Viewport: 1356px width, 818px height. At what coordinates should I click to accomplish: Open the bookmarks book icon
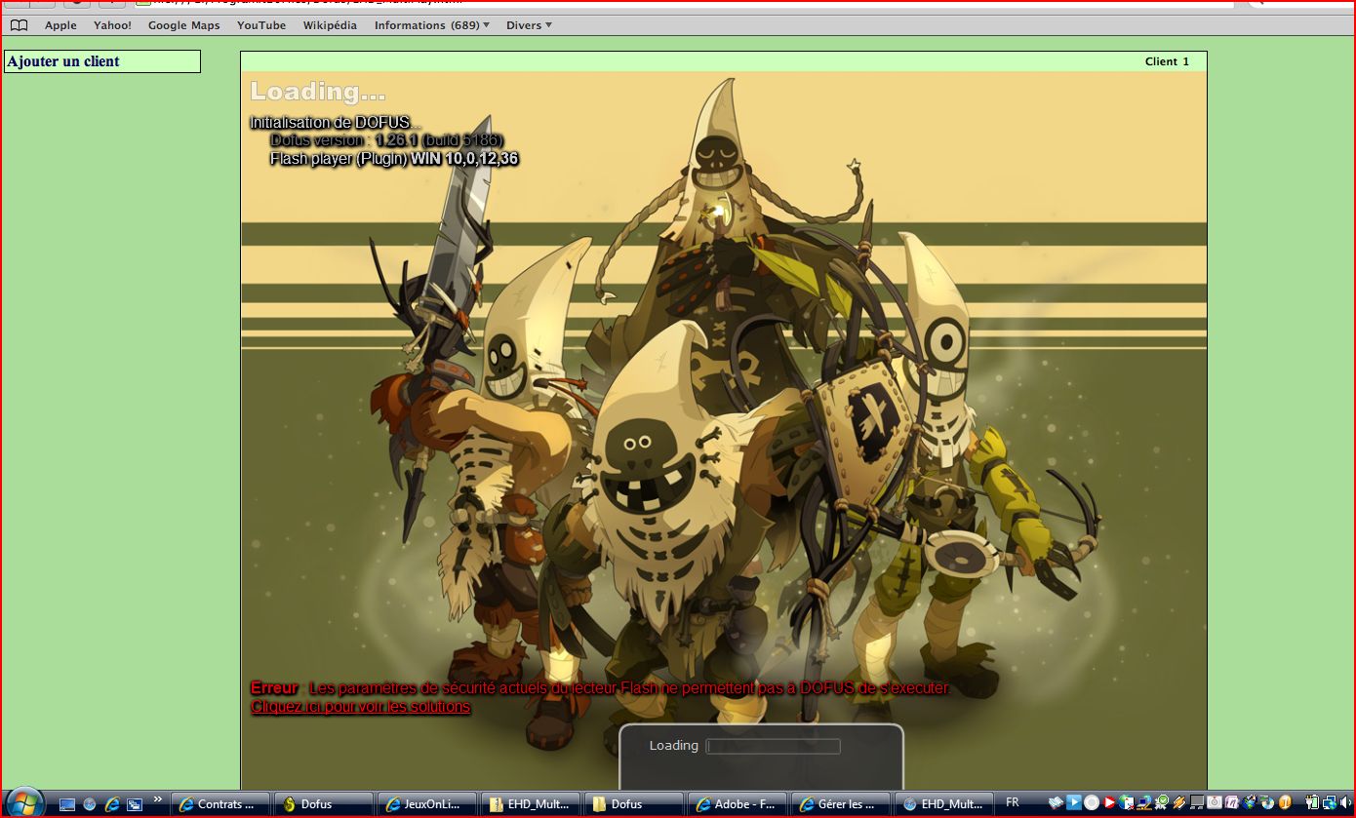[x=19, y=25]
